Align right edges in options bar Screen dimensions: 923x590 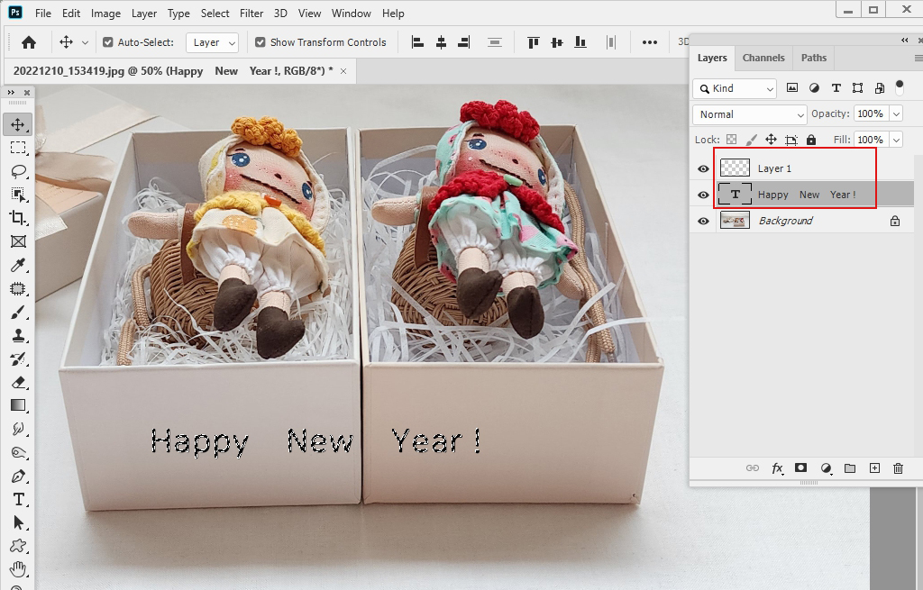click(x=464, y=42)
